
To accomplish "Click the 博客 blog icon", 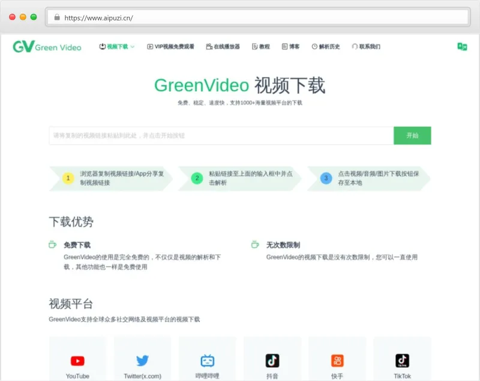I will tap(284, 47).
